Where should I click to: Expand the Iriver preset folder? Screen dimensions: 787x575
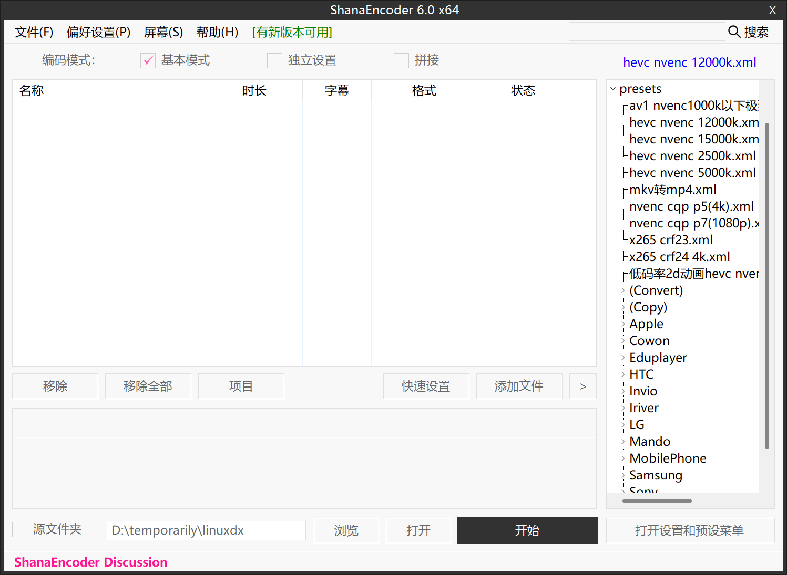623,408
